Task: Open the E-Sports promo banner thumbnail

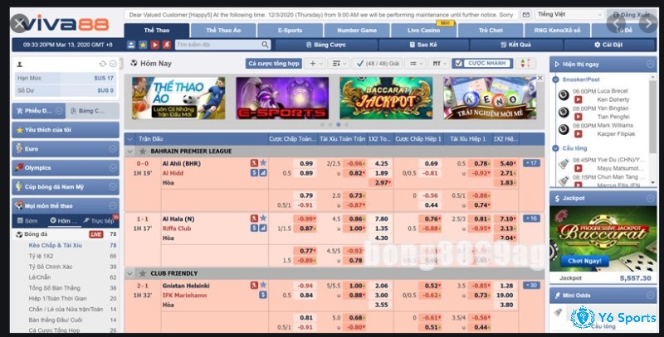Action: pyautogui.click(x=282, y=98)
